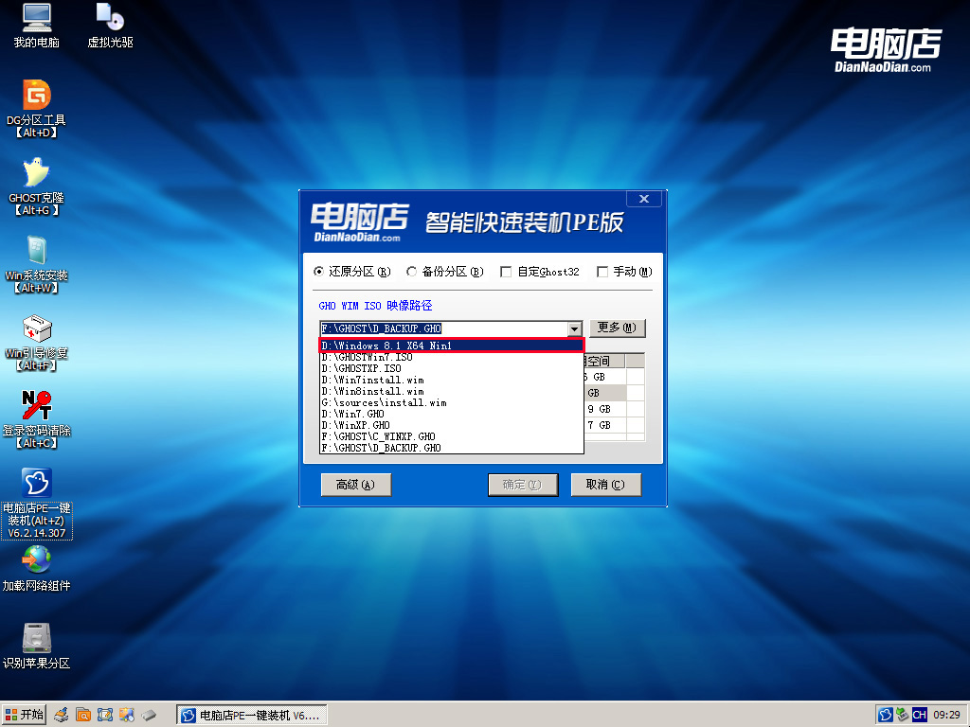
Task: Open the 登录密码清除 tool icon
Action: tap(37, 406)
